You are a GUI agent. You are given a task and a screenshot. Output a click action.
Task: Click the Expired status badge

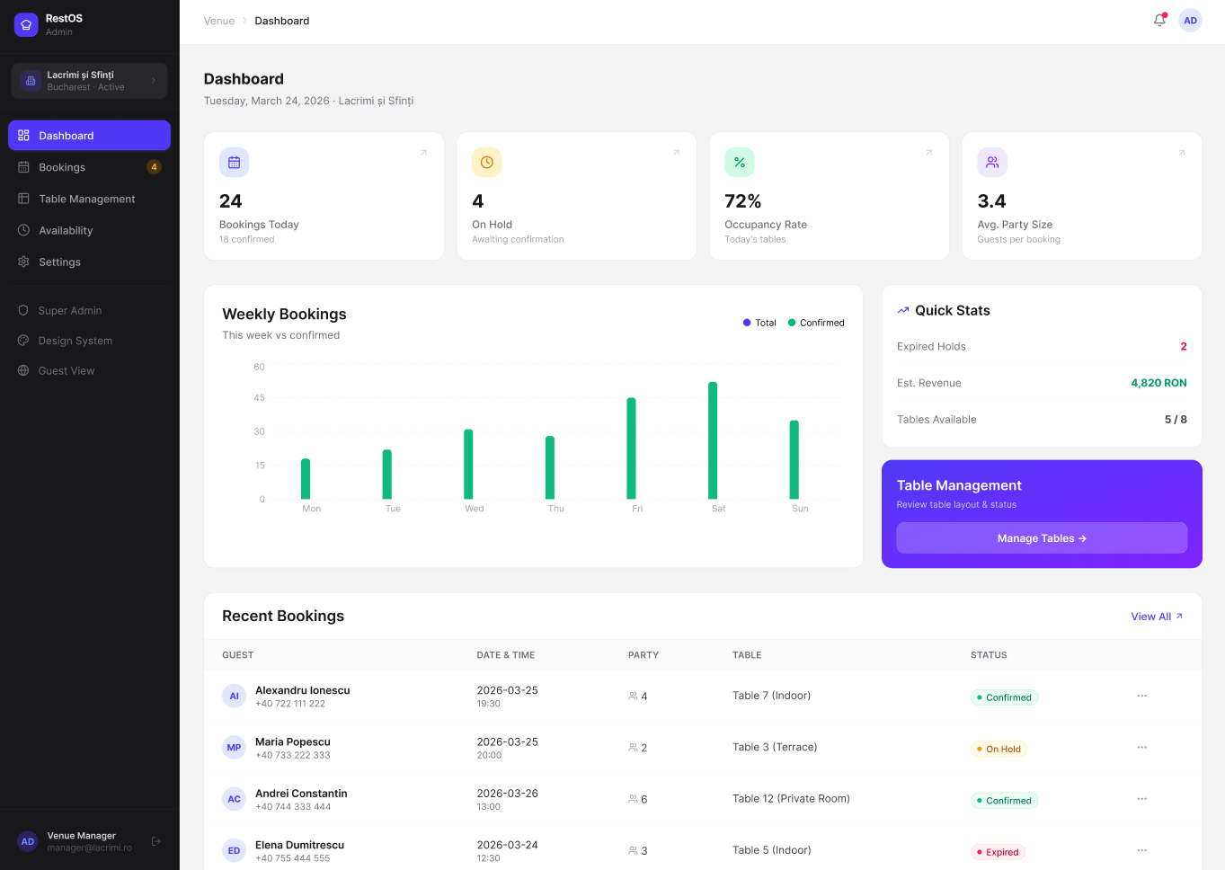click(998, 852)
